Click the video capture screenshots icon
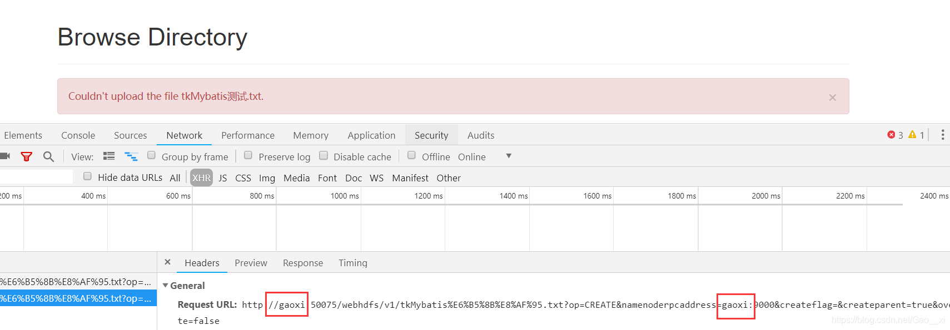 click(x=5, y=156)
